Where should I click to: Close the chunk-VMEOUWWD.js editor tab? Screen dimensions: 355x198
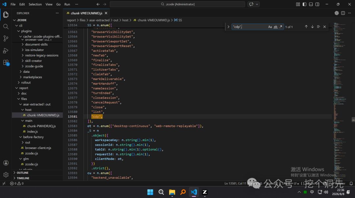(x=106, y=13)
